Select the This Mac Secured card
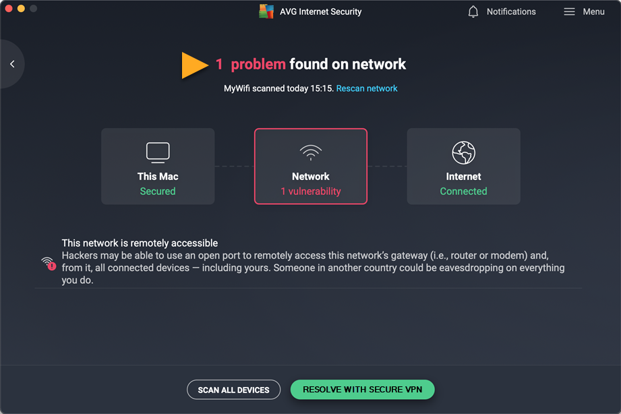The height and width of the screenshot is (414, 621). pyautogui.click(x=158, y=167)
